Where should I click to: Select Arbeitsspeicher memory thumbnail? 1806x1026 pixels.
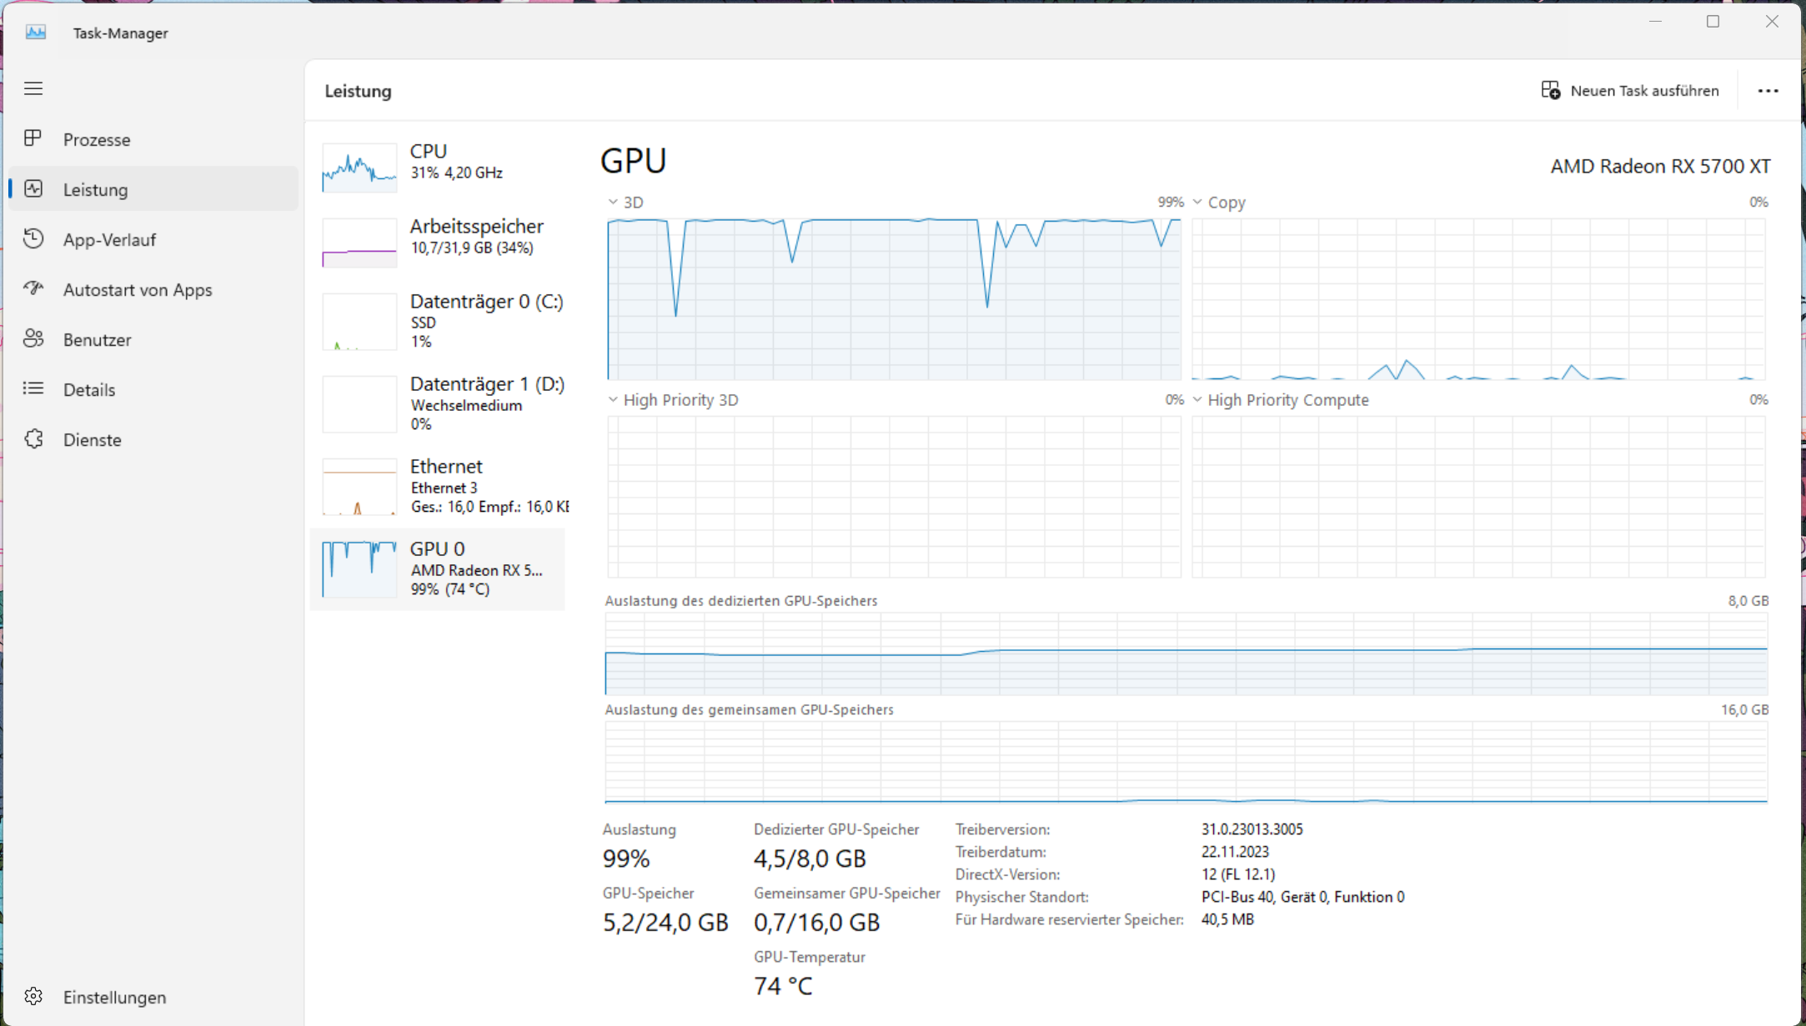click(359, 243)
